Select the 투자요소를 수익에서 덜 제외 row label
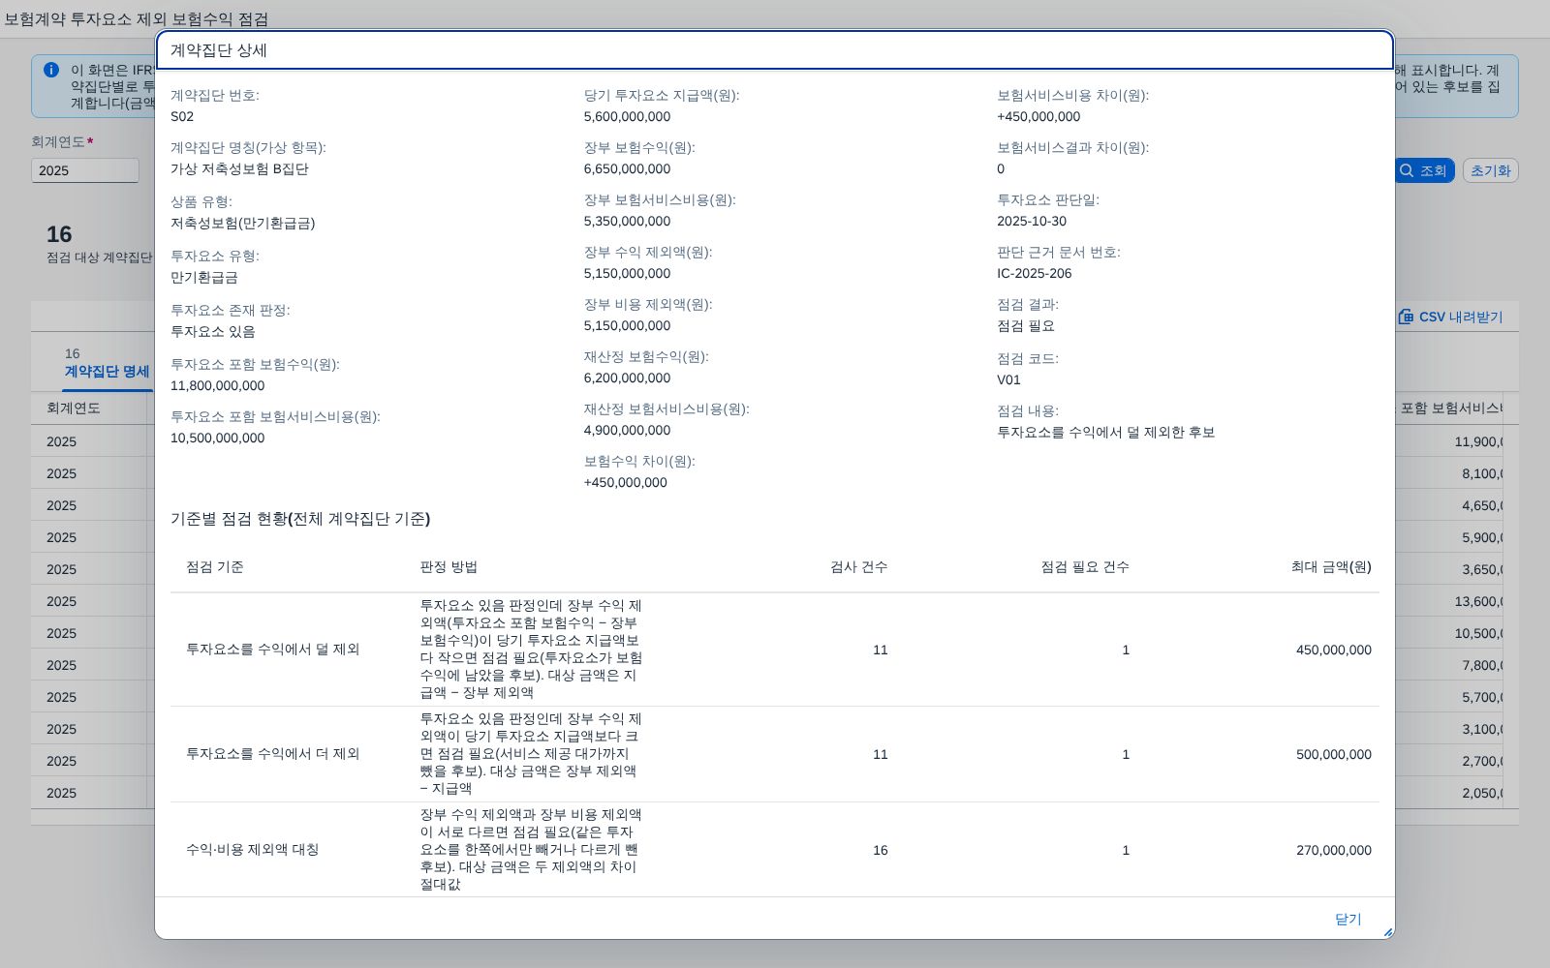This screenshot has height=968, width=1550. tap(273, 650)
